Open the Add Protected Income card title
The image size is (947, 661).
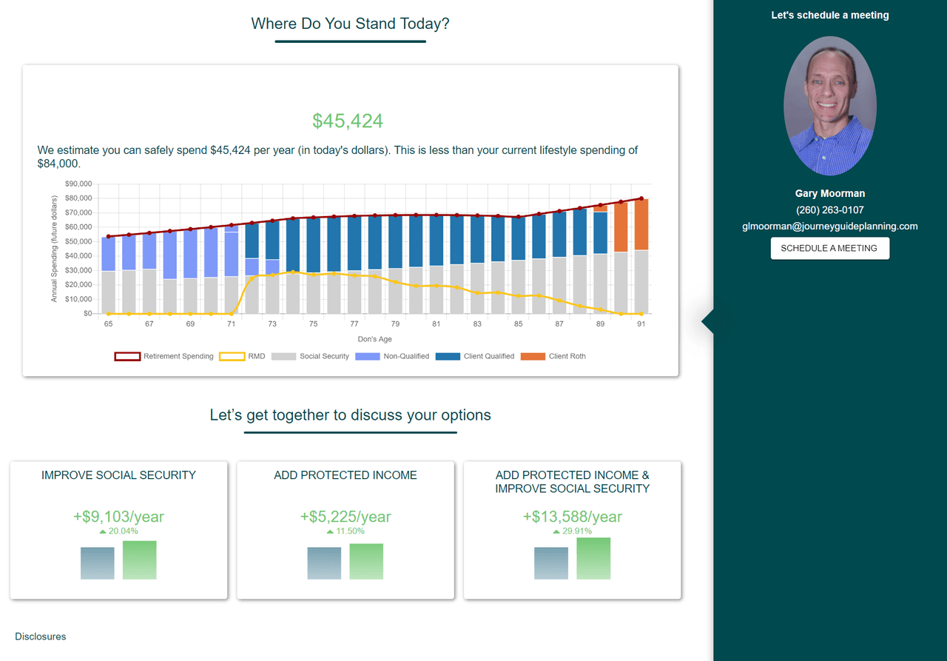[x=346, y=475]
